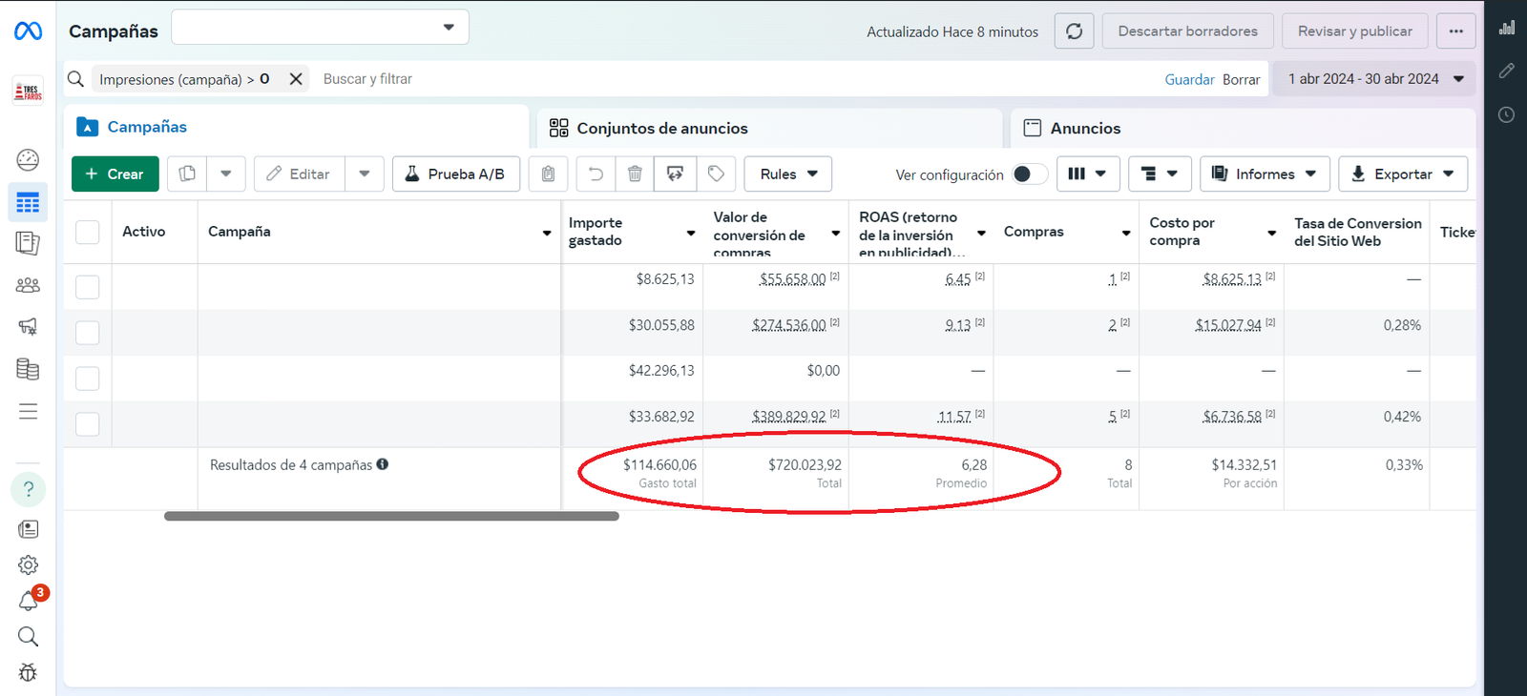This screenshot has width=1527, height=696.
Task: Open the date range 1 abr - 30 abr dropdown
Action: coord(1374,79)
